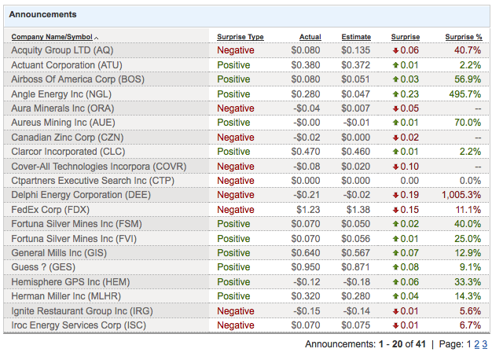Click the down arrow in Delphi Energy row

click(x=395, y=195)
